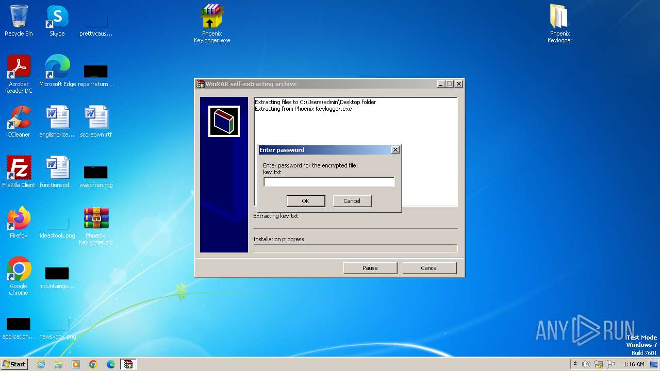Open the Windows Start menu
The height and width of the screenshot is (371, 660).
tap(14, 364)
